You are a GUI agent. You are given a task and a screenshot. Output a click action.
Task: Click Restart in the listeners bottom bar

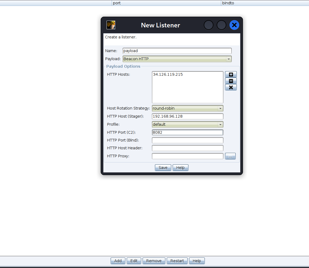177,261
